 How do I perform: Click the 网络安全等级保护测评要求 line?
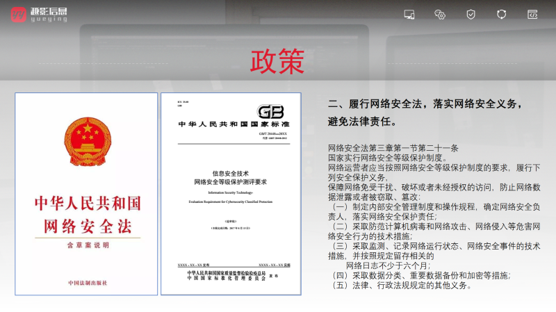231,182
